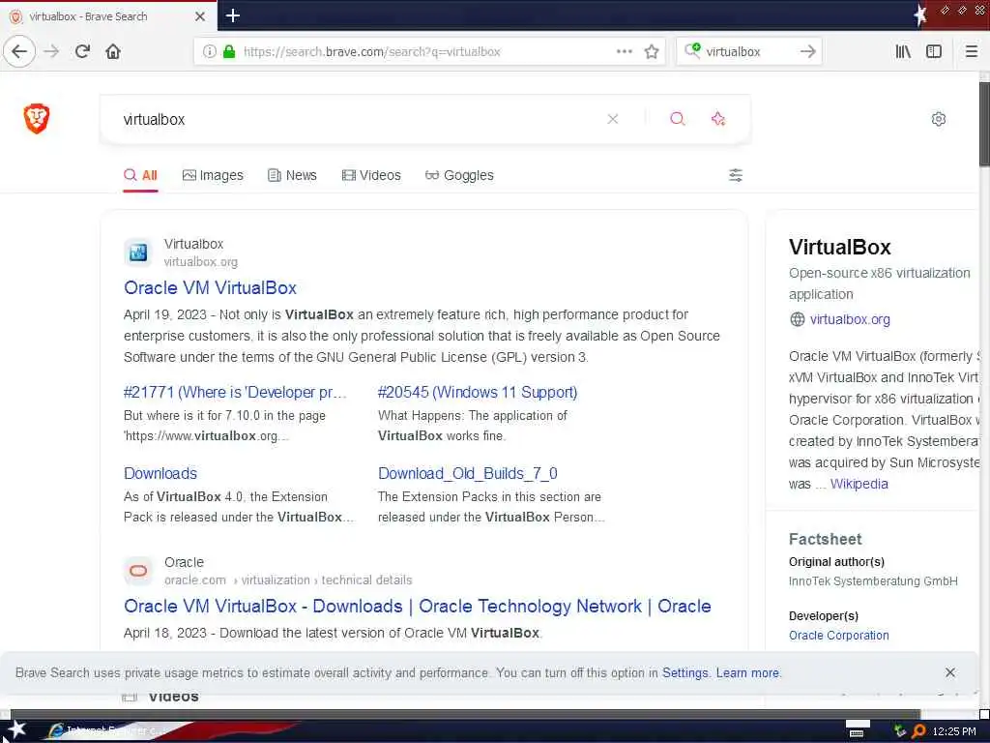This screenshot has width=990, height=743.
Task: Go to the browser Home page
Action: click(x=113, y=51)
